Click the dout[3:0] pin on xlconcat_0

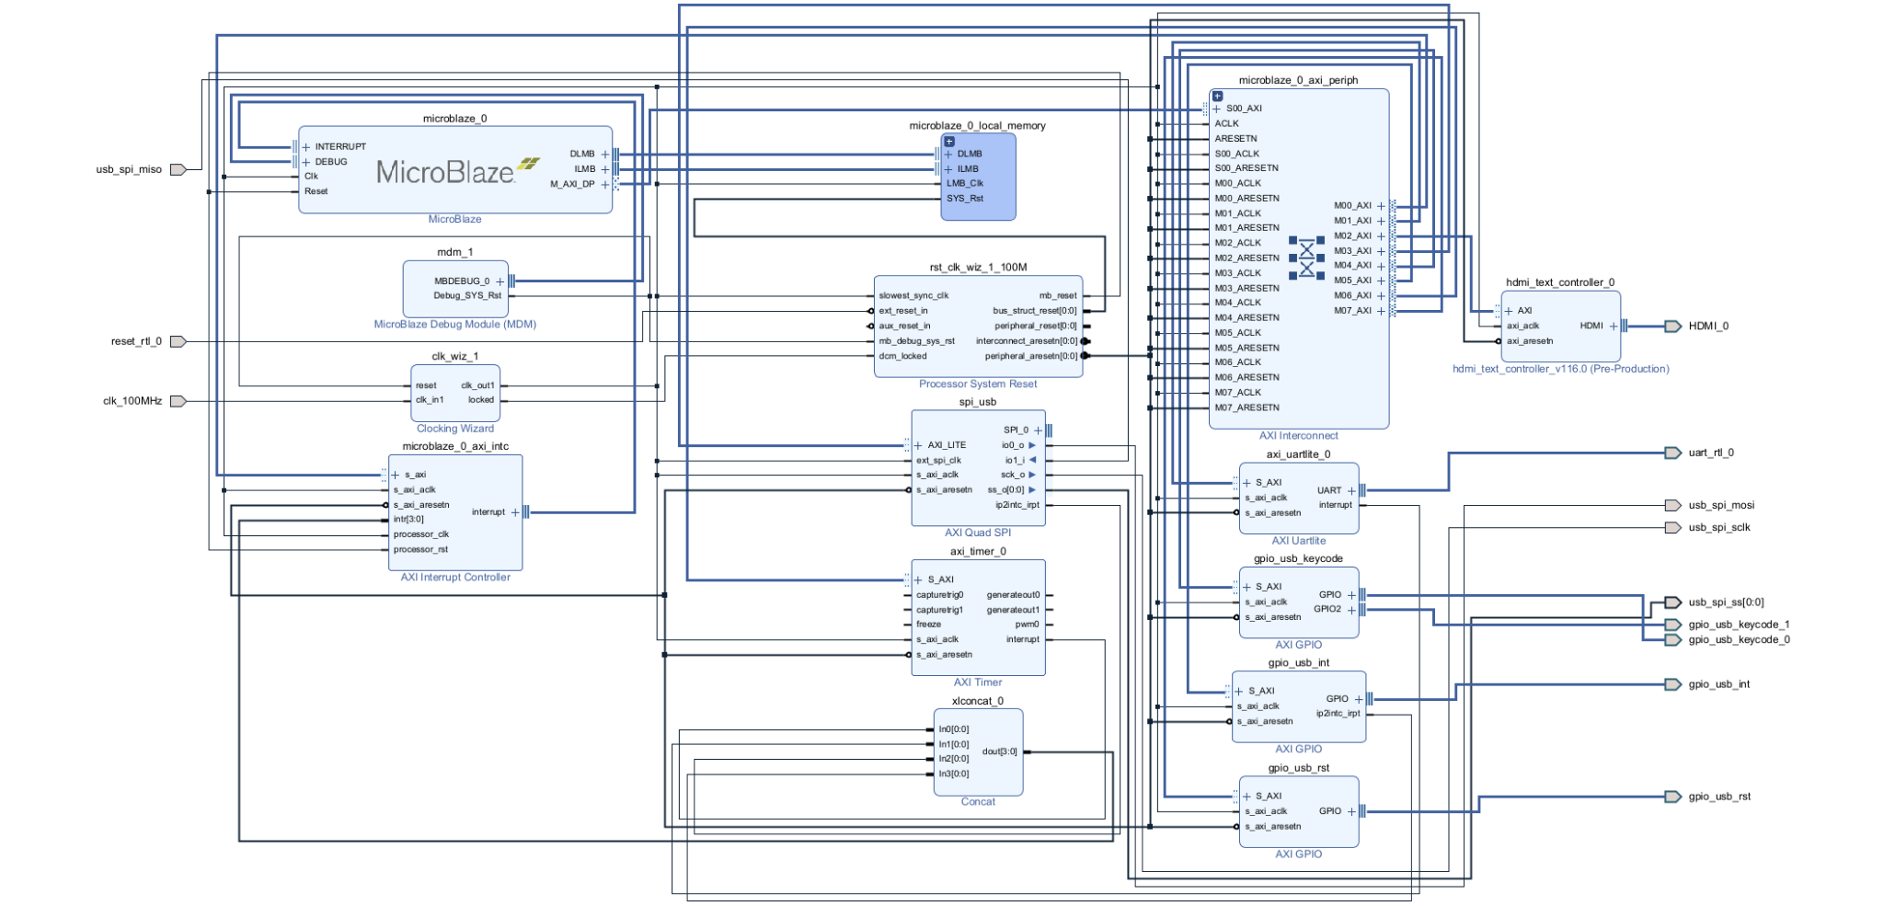pyautogui.click(x=1000, y=751)
